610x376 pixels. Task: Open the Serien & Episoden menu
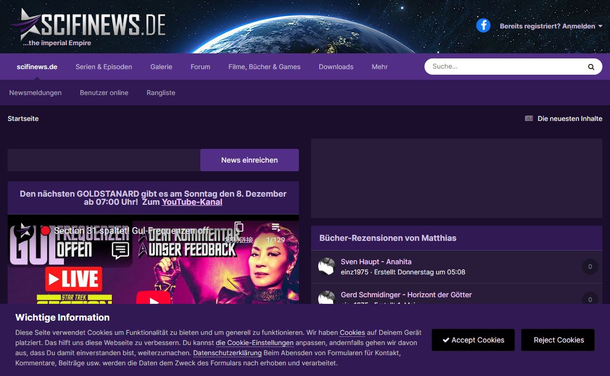(104, 67)
